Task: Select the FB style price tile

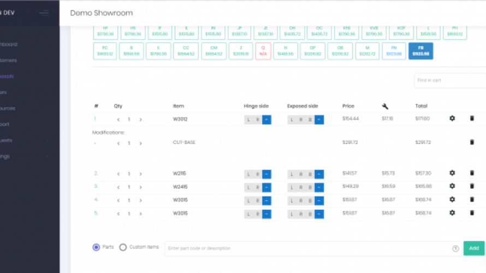Action: point(420,51)
